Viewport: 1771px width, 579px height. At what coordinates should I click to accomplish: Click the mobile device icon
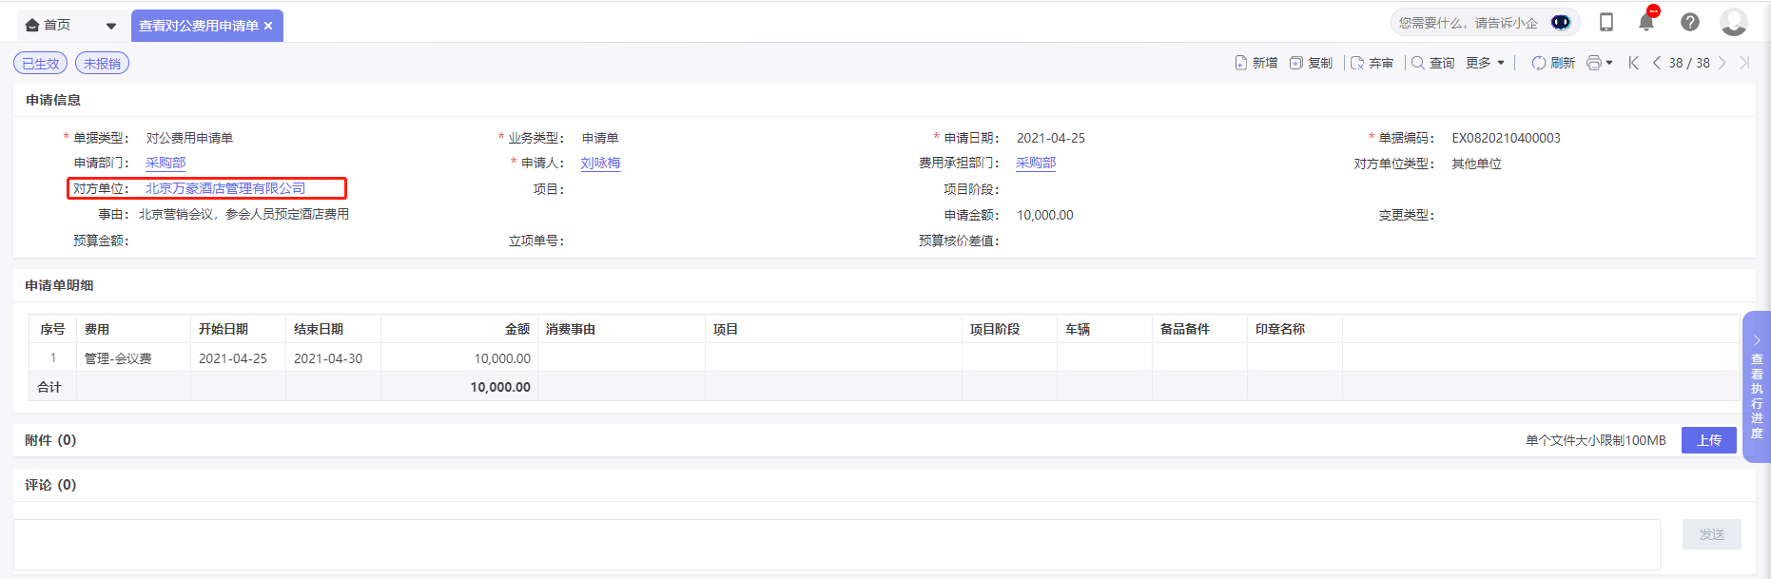pyautogui.click(x=1606, y=23)
